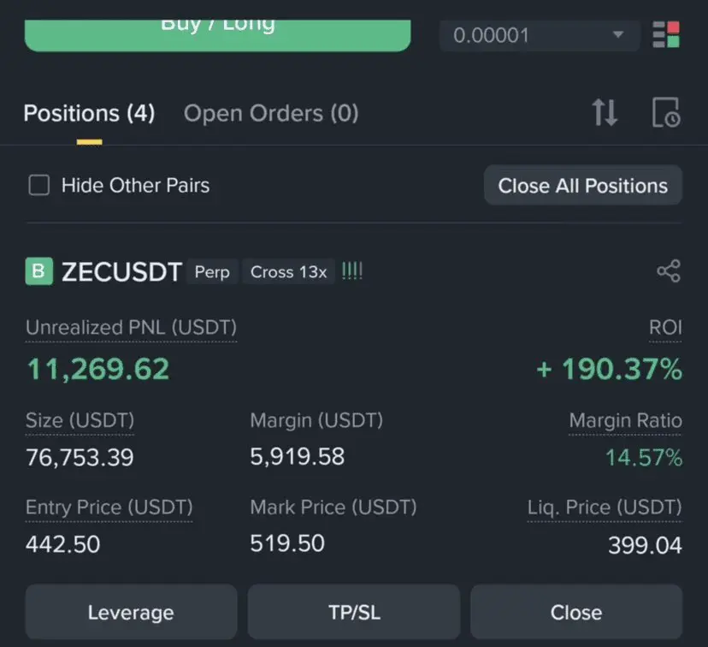Click the Cross 13x margin mode tag
Image resolution: width=708 pixels, height=647 pixels.
[x=288, y=272]
